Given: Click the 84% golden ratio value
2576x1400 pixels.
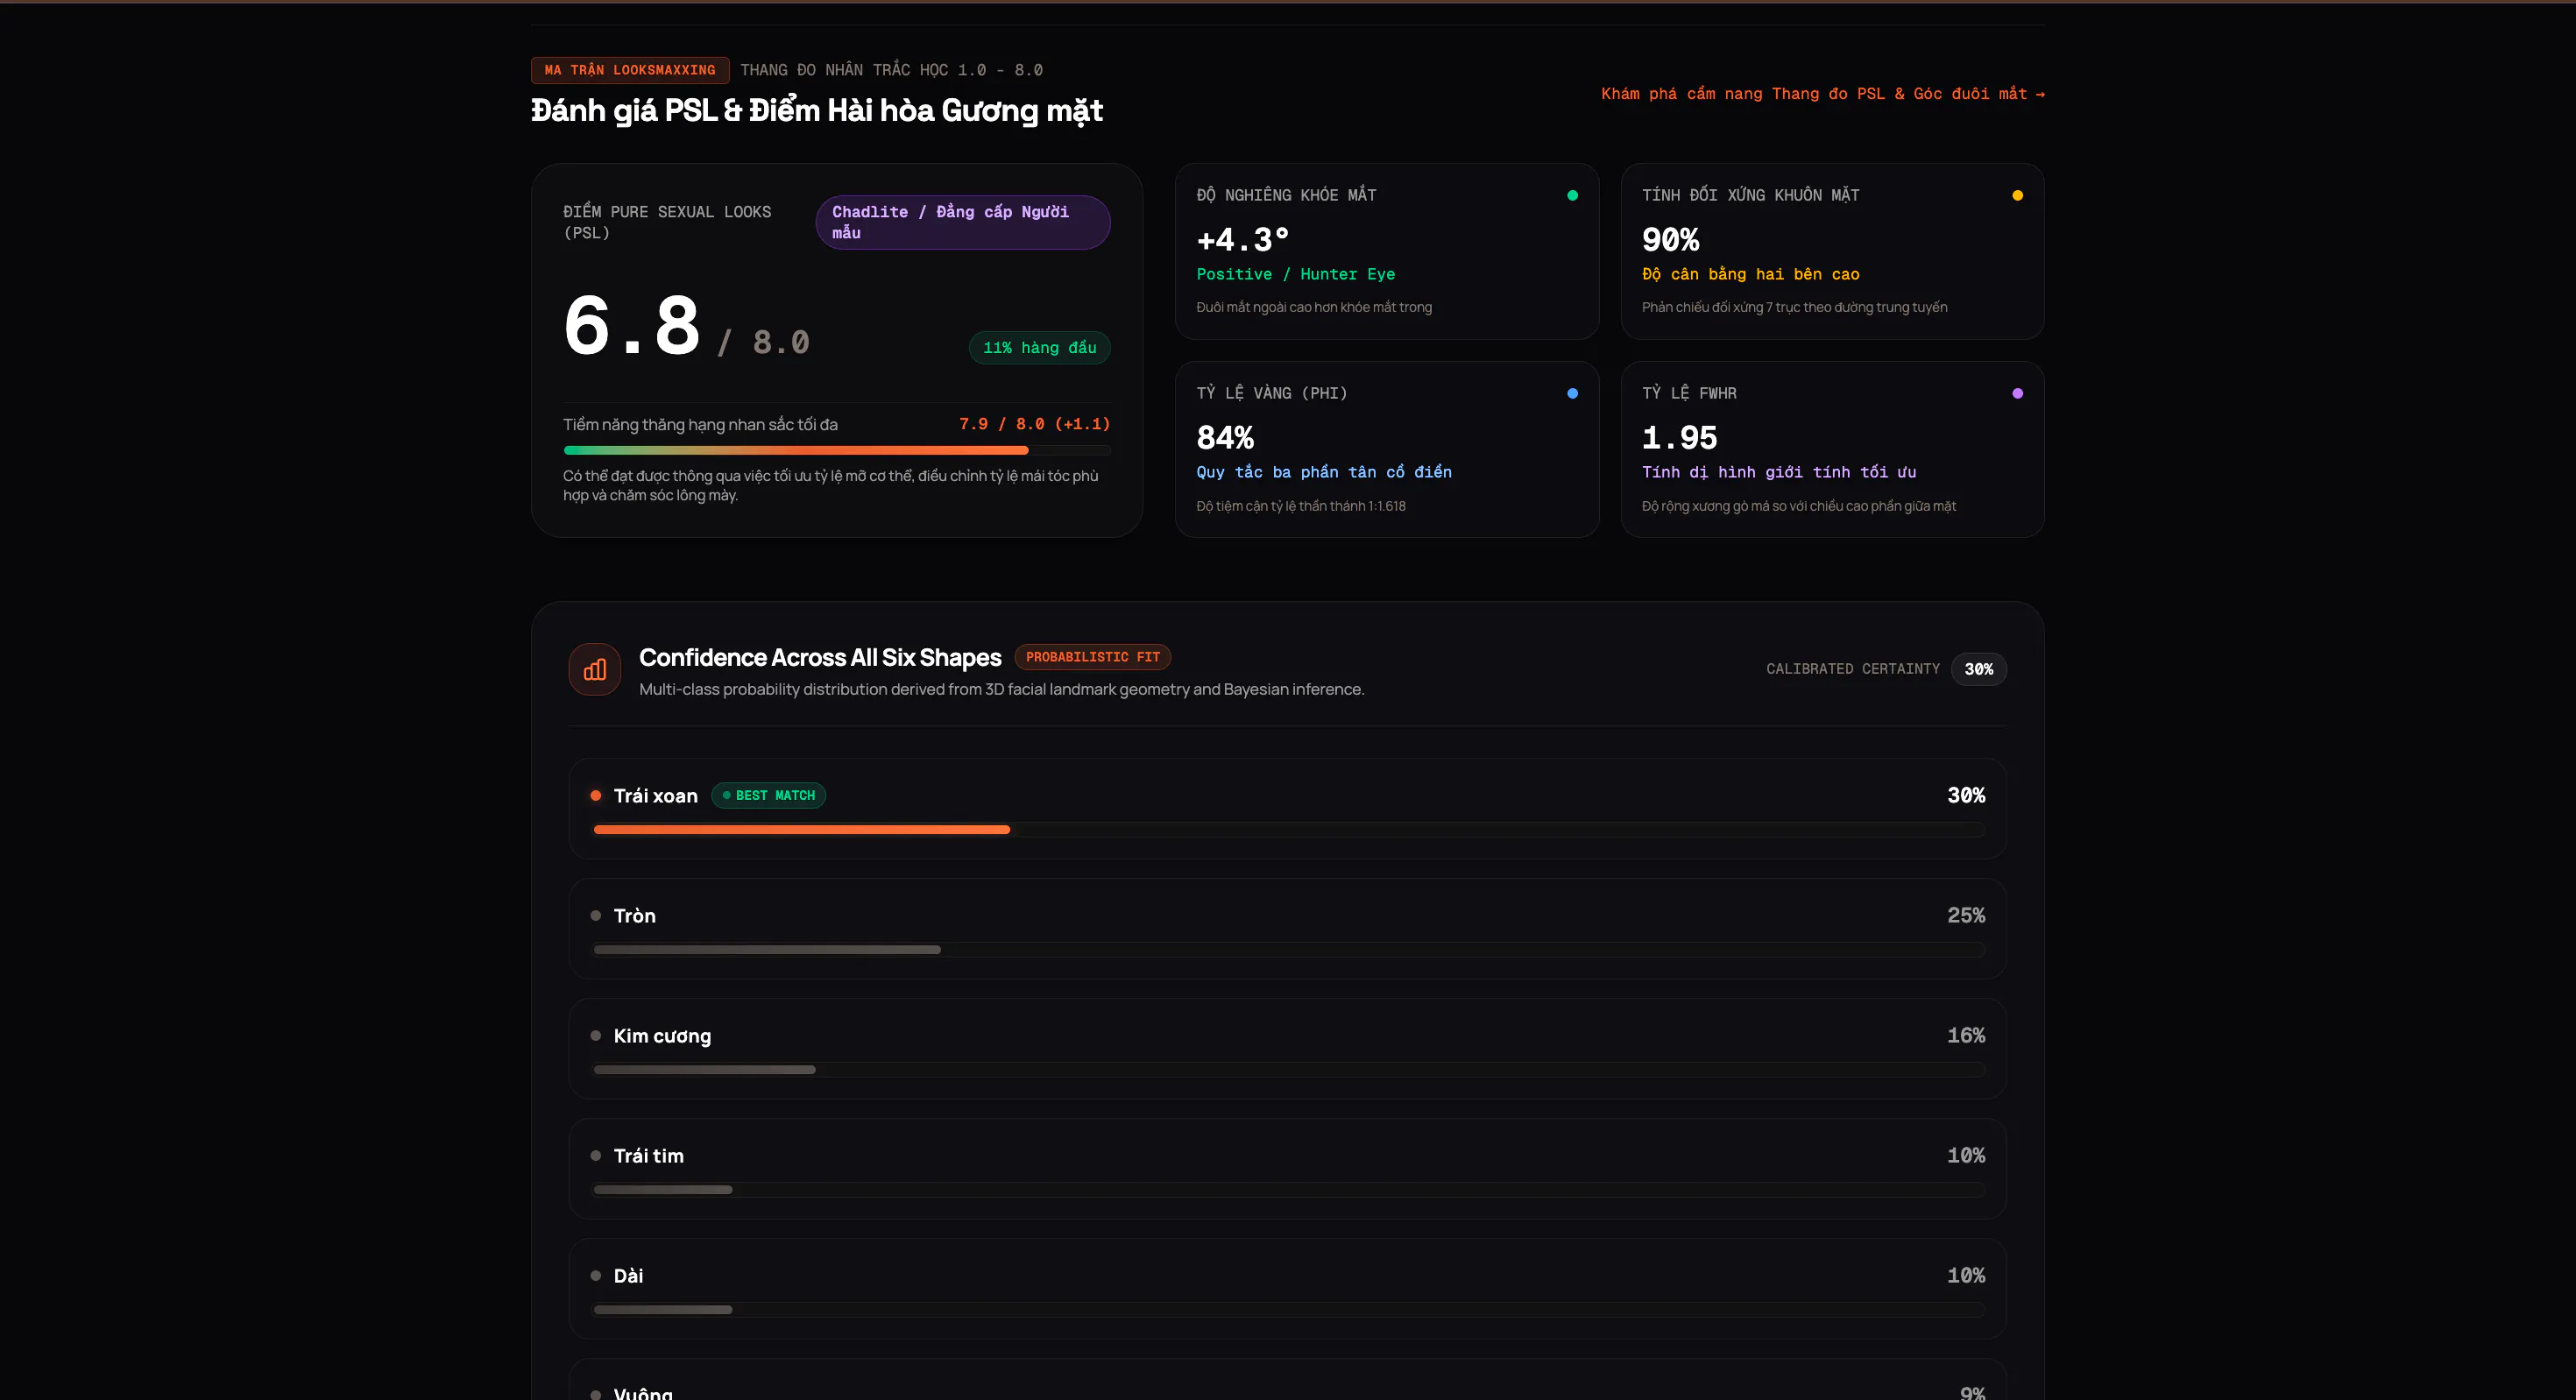Looking at the screenshot, I should [x=1225, y=438].
